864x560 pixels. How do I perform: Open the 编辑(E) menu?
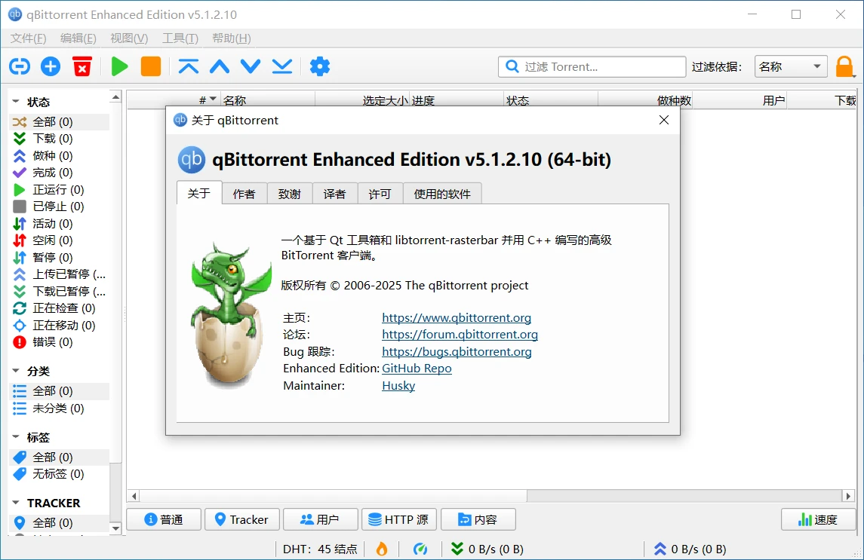pos(78,38)
